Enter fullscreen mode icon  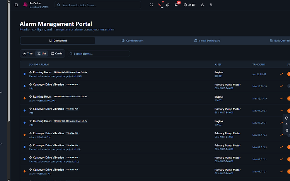pos(151,5)
